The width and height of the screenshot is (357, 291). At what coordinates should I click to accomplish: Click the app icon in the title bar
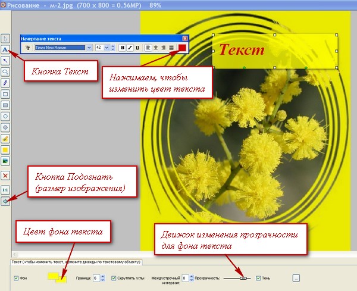pos(3,5)
